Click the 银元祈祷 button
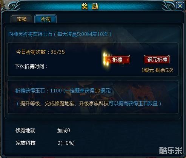This screenshot has width=186, height=158. coord(157,59)
